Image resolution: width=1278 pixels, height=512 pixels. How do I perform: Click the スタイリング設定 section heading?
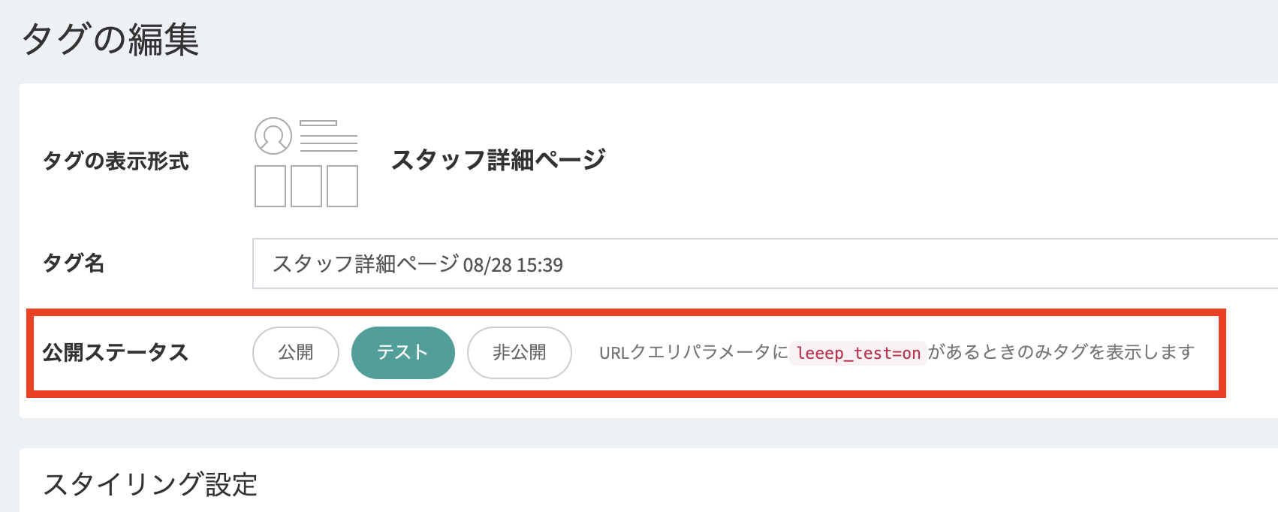point(150,484)
